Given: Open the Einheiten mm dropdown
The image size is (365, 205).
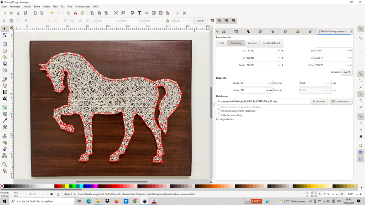Looking at the screenshot, I should [348, 72].
